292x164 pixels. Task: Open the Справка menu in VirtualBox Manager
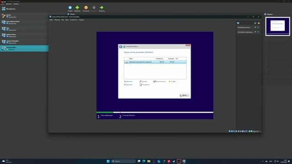(x=16, y=4)
